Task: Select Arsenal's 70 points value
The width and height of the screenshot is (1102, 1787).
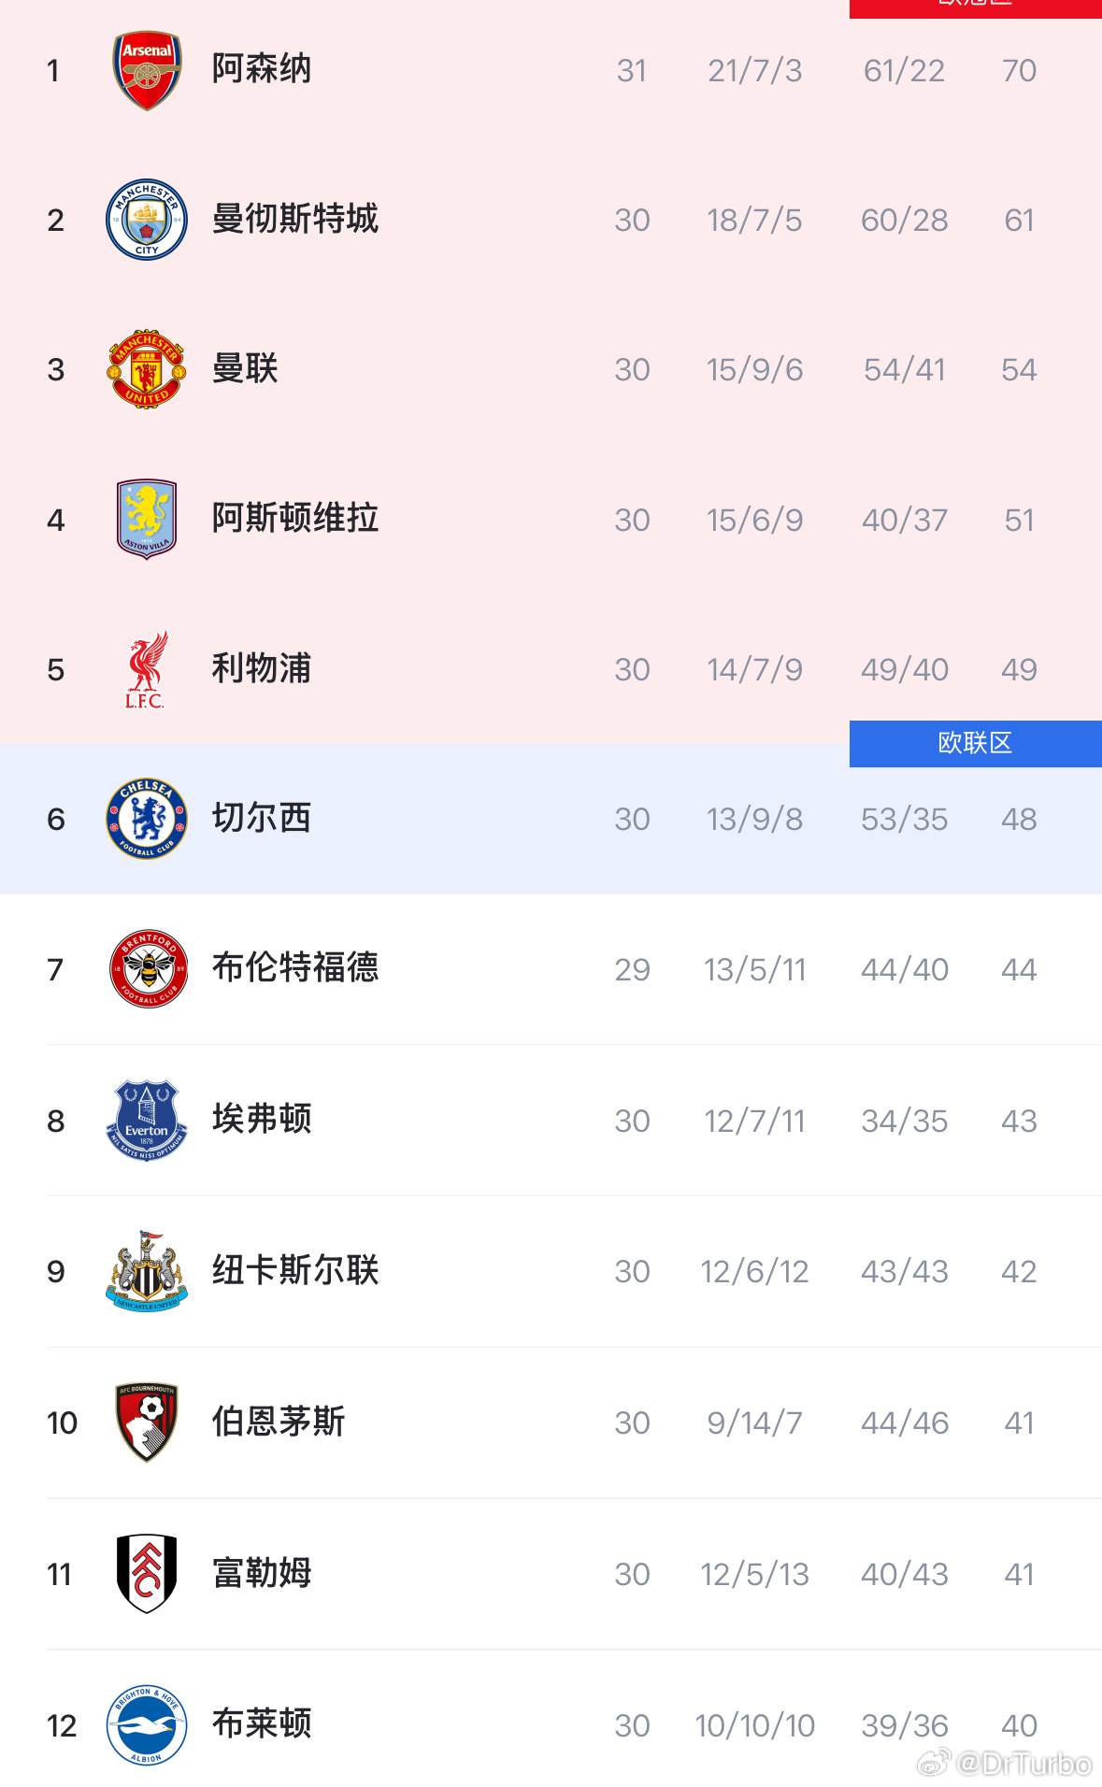Action: [1020, 70]
